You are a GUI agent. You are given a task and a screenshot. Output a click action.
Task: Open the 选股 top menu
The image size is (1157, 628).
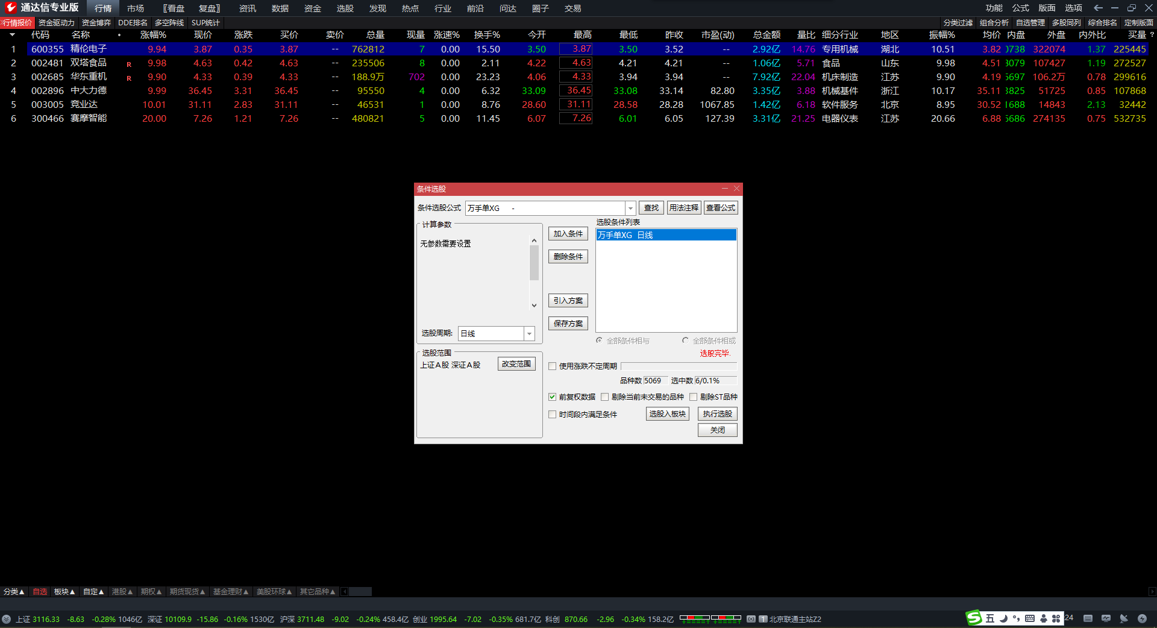tap(345, 8)
